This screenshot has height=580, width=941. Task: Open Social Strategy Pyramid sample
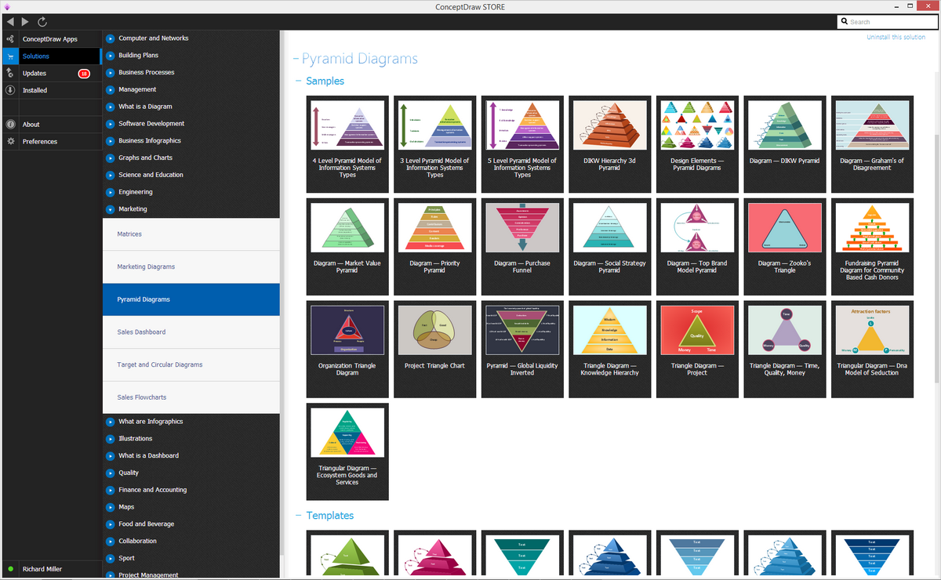tap(610, 246)
